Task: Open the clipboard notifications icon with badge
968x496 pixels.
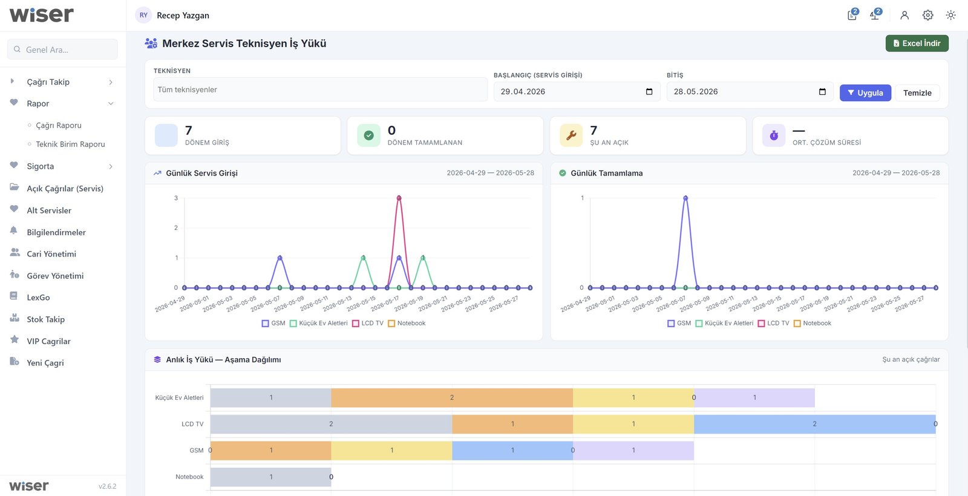Action: tap(852, 15)
